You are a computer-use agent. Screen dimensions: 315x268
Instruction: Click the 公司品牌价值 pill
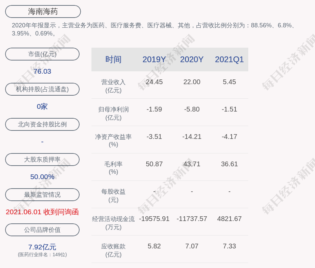point(42,230)
